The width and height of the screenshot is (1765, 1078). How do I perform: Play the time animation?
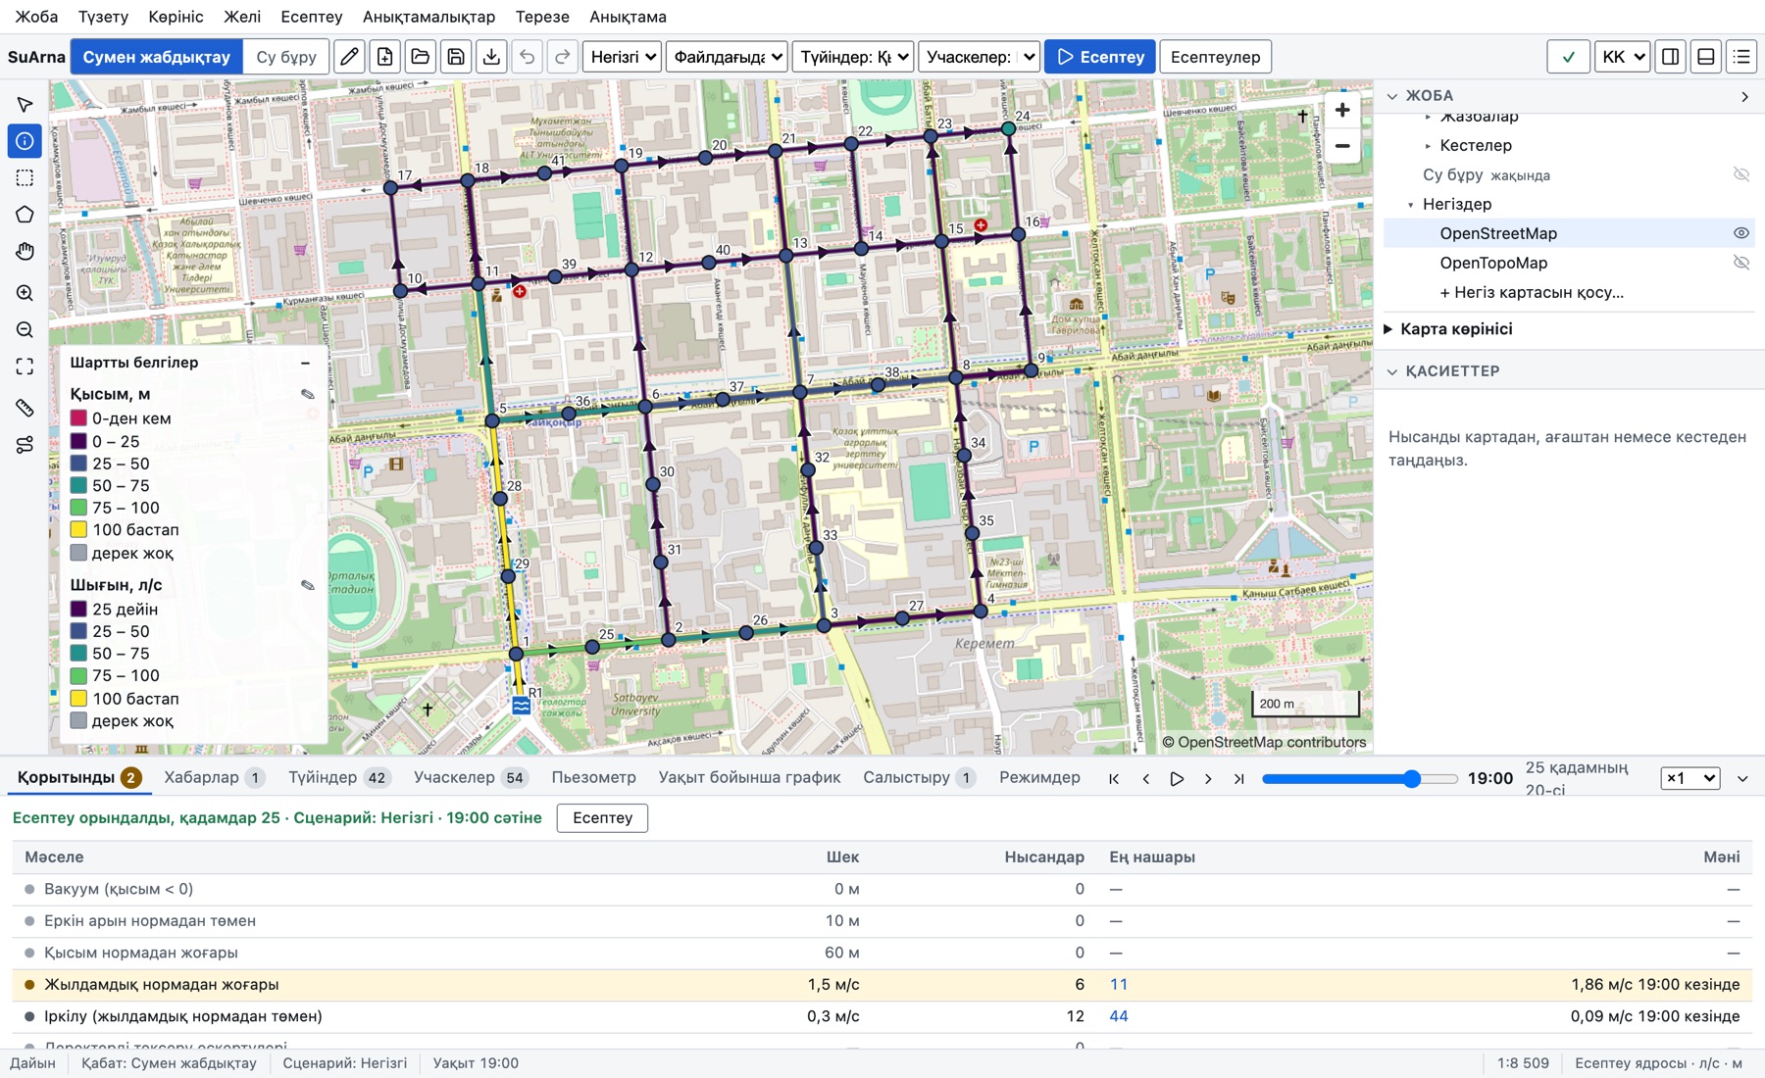point(1177,778)
